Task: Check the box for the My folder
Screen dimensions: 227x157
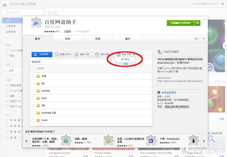Action: (33, 84)
